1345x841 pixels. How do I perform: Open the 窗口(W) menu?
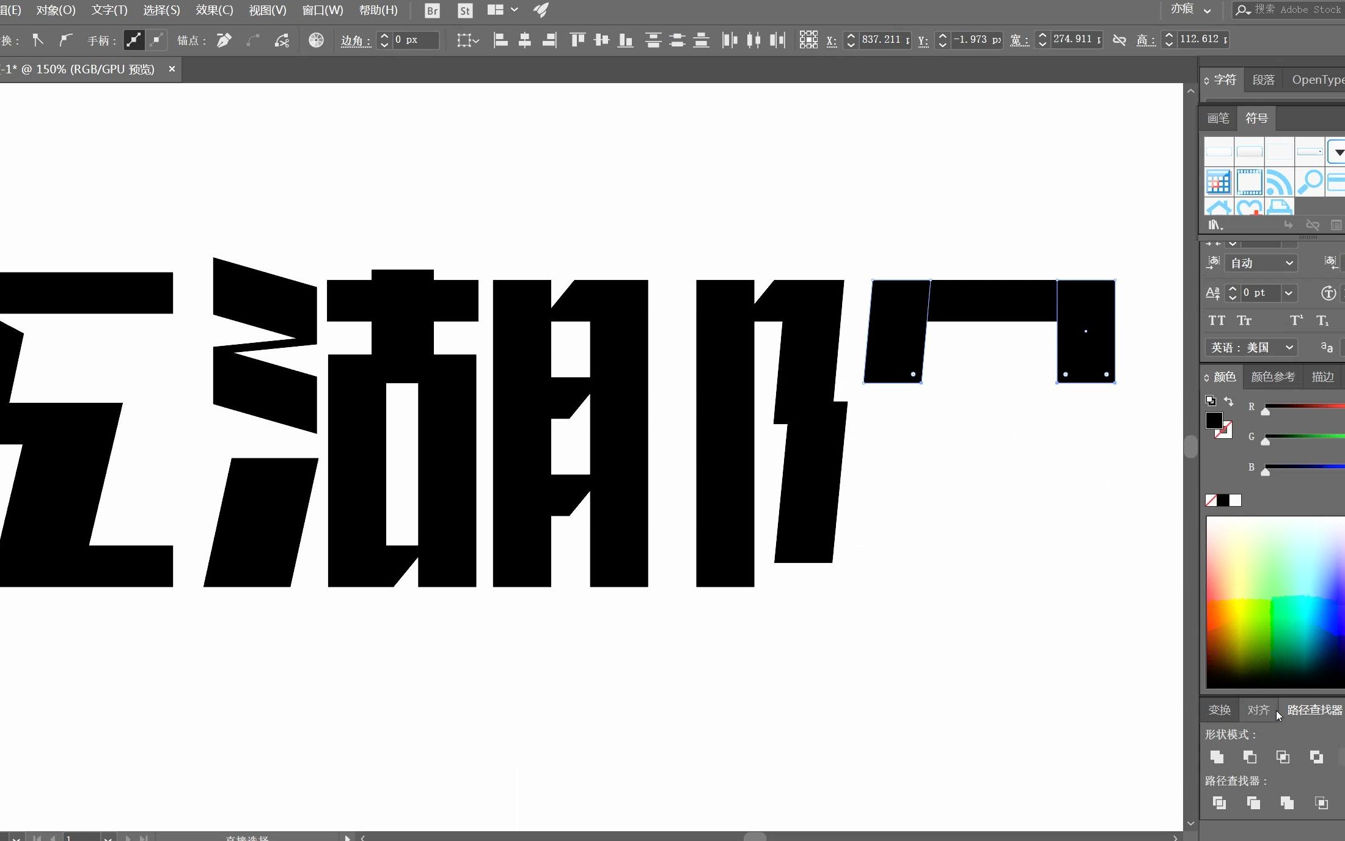click(323, 10)
